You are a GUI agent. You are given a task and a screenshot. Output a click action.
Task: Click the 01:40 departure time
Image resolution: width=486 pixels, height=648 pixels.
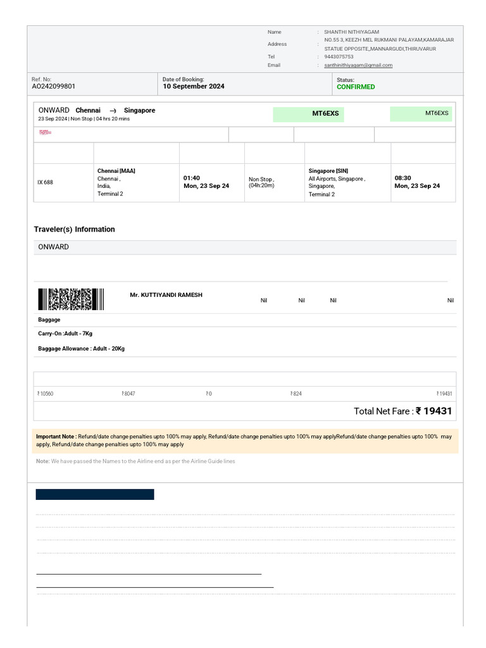tap(192, 178)
